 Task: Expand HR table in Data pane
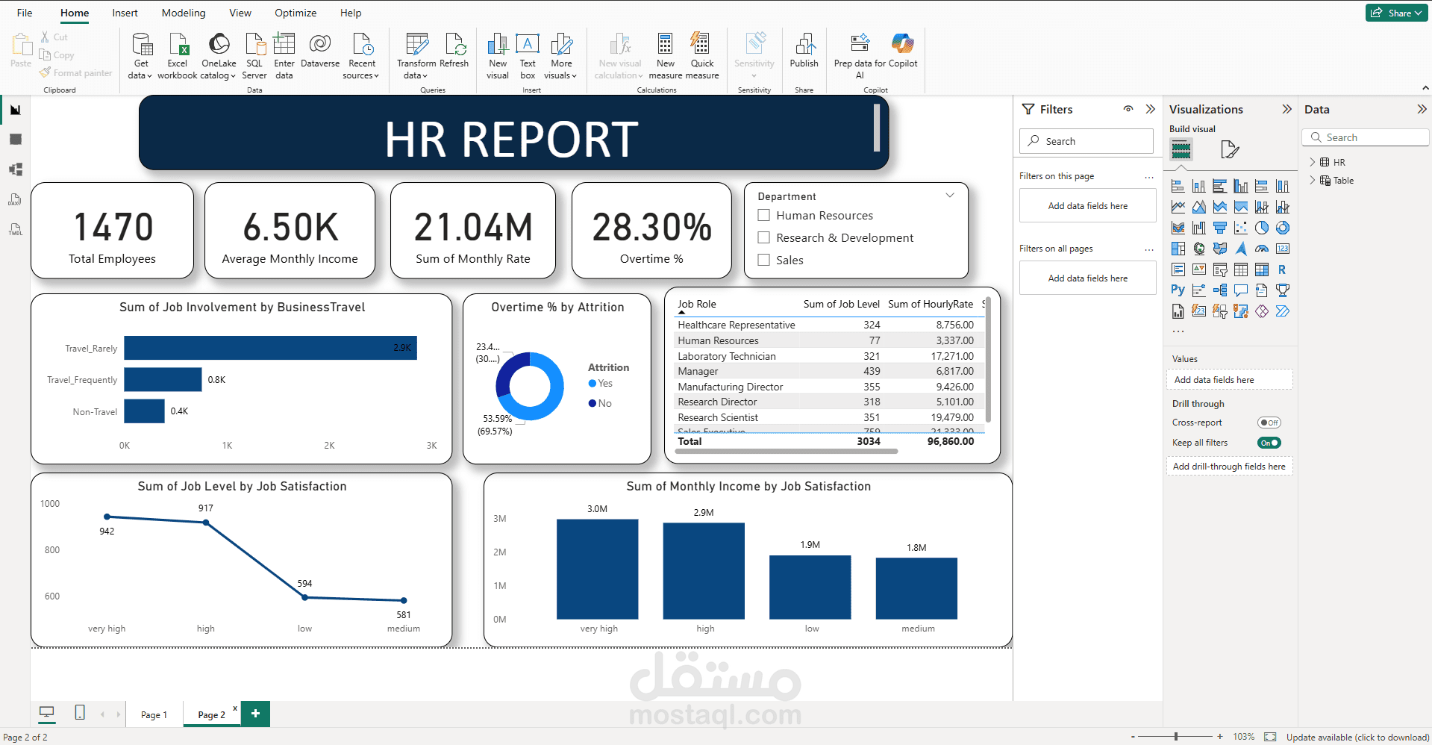point(1313,162)
